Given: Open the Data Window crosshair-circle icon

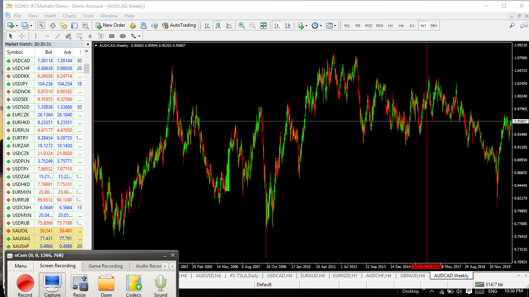Looking at the screenshot, I should tap(53, 26).
